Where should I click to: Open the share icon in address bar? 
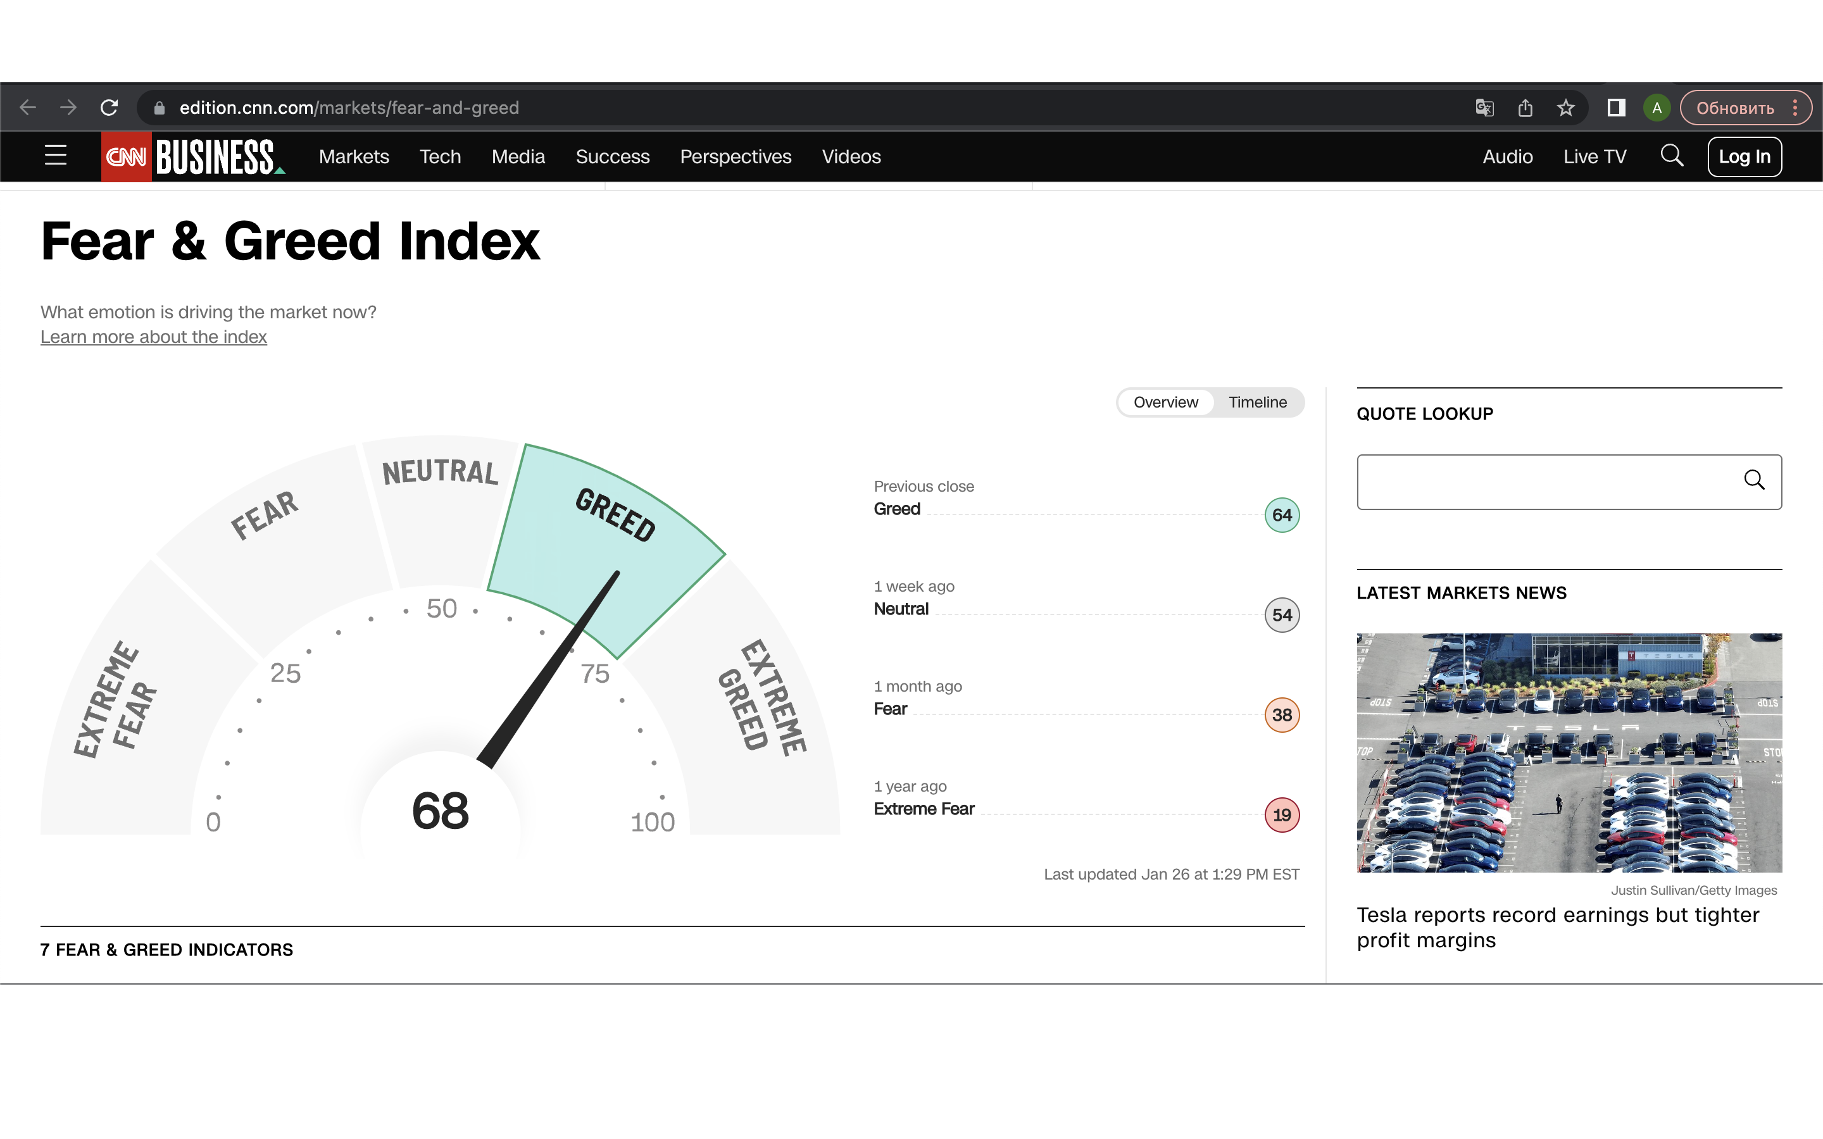click(x=1525, y=108)
